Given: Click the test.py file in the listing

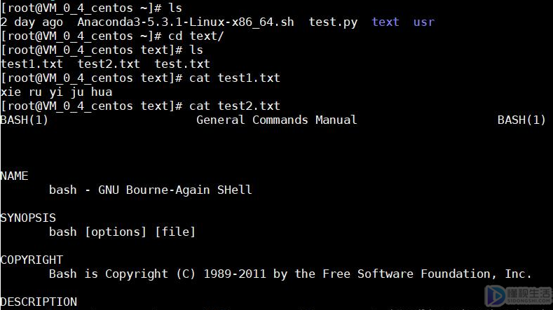Looking at the screenshot, I should point(333,22).
